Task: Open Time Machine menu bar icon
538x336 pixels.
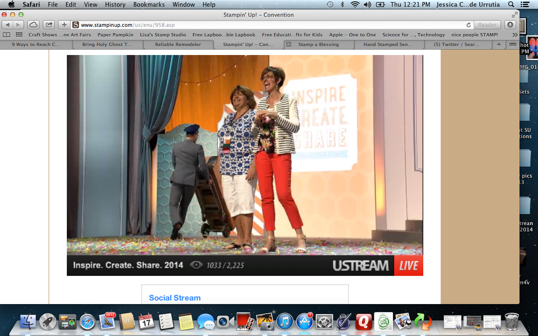Action: [x=330, y=5]
